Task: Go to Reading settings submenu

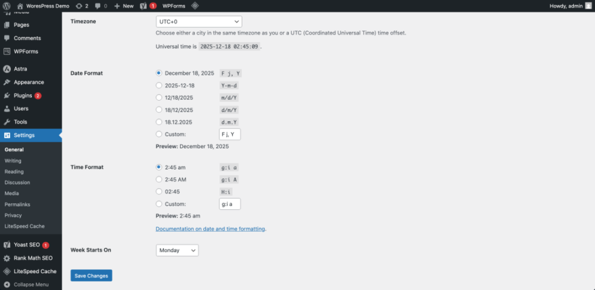Action: coord(14,172)
